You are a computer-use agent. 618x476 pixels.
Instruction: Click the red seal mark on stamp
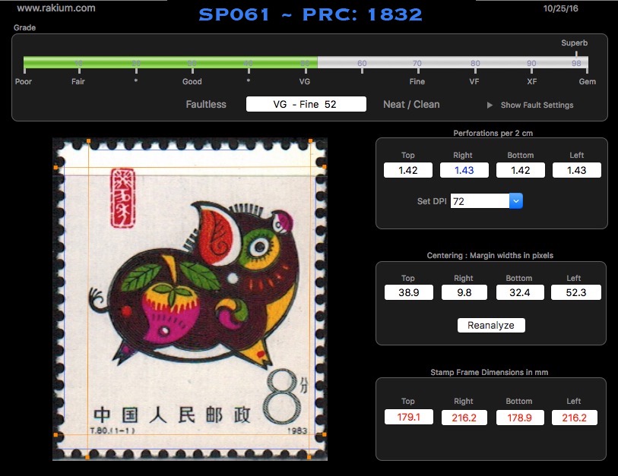click(x=123, y=198)
